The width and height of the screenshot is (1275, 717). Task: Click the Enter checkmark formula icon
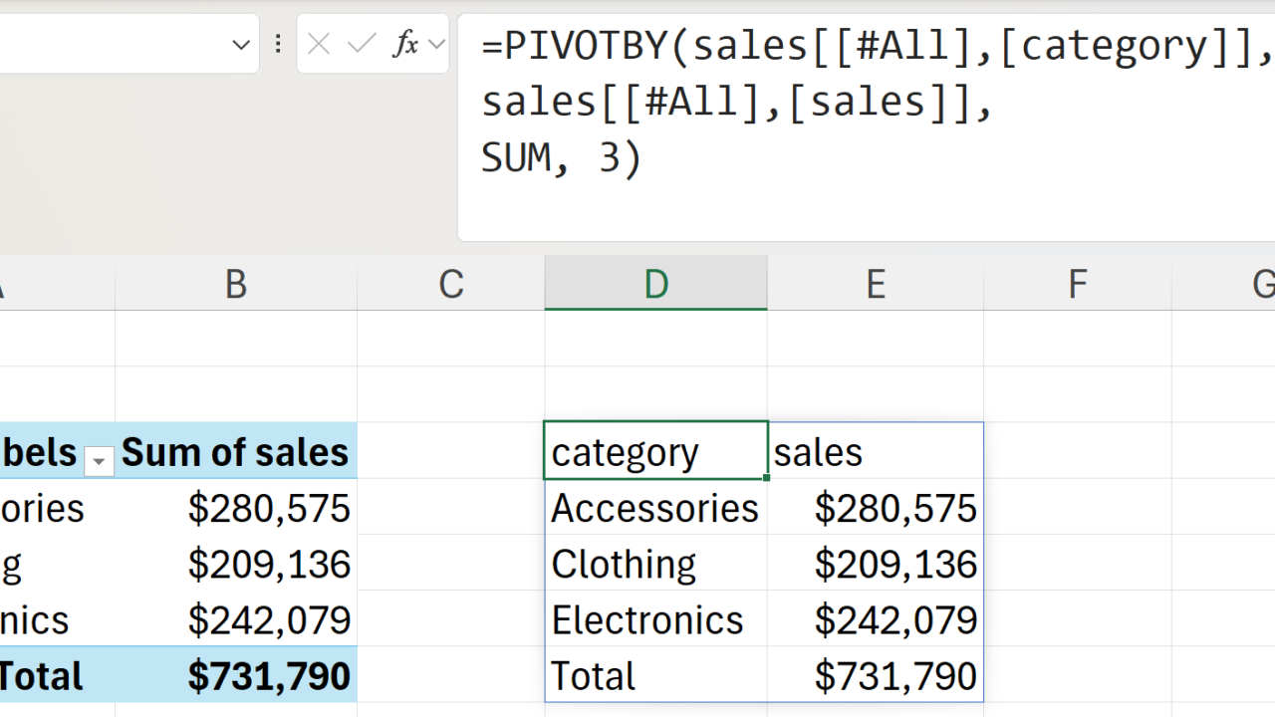tap(362, 44)
